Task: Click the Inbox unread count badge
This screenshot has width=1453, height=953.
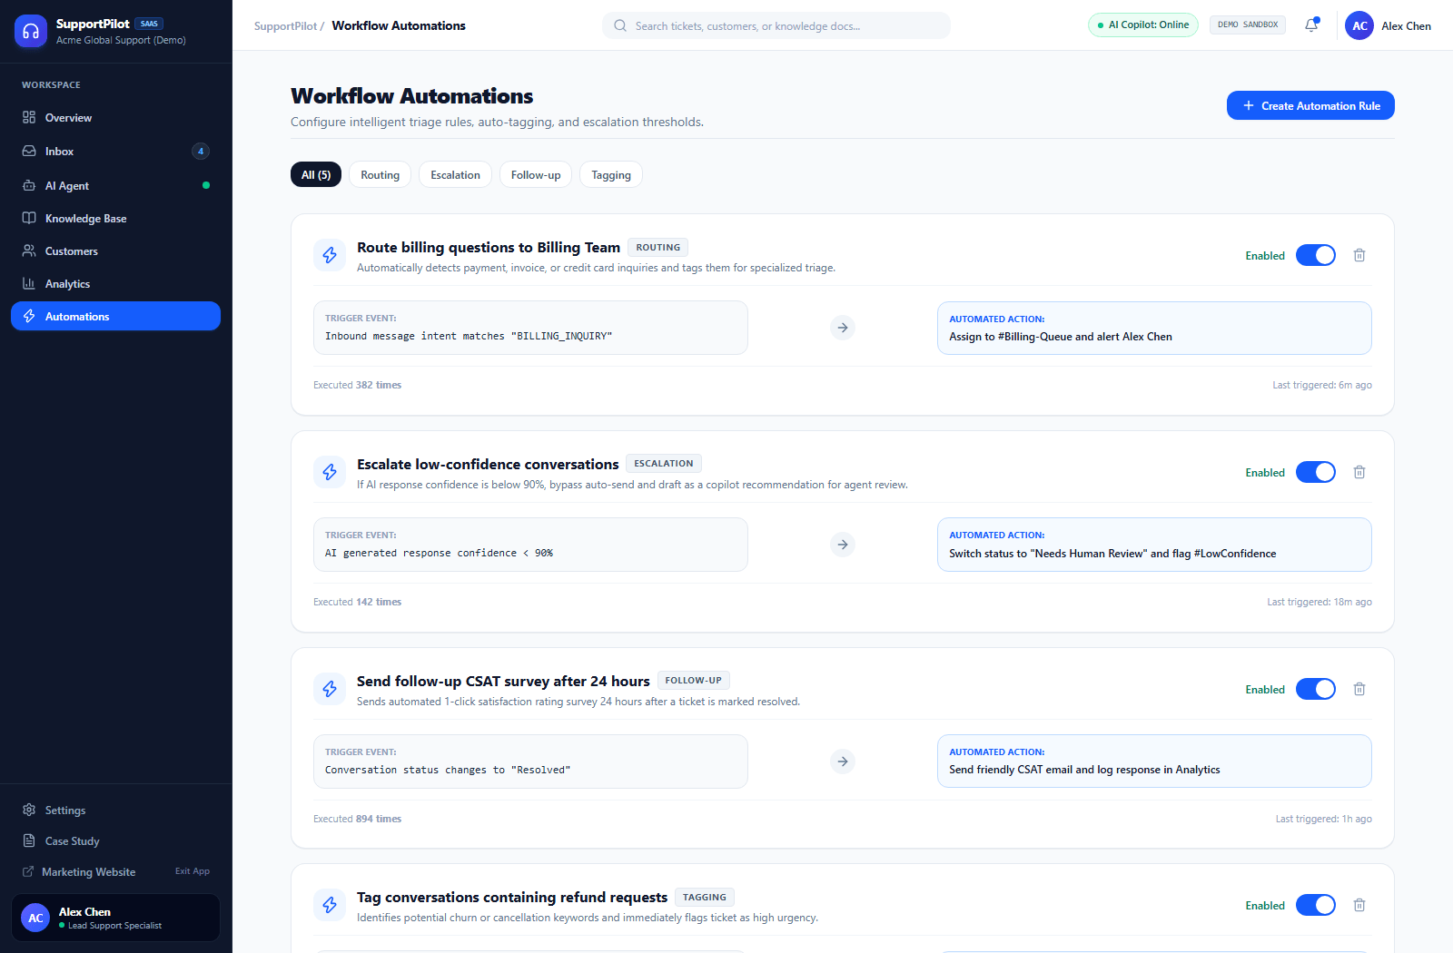Action: [201, 152]
